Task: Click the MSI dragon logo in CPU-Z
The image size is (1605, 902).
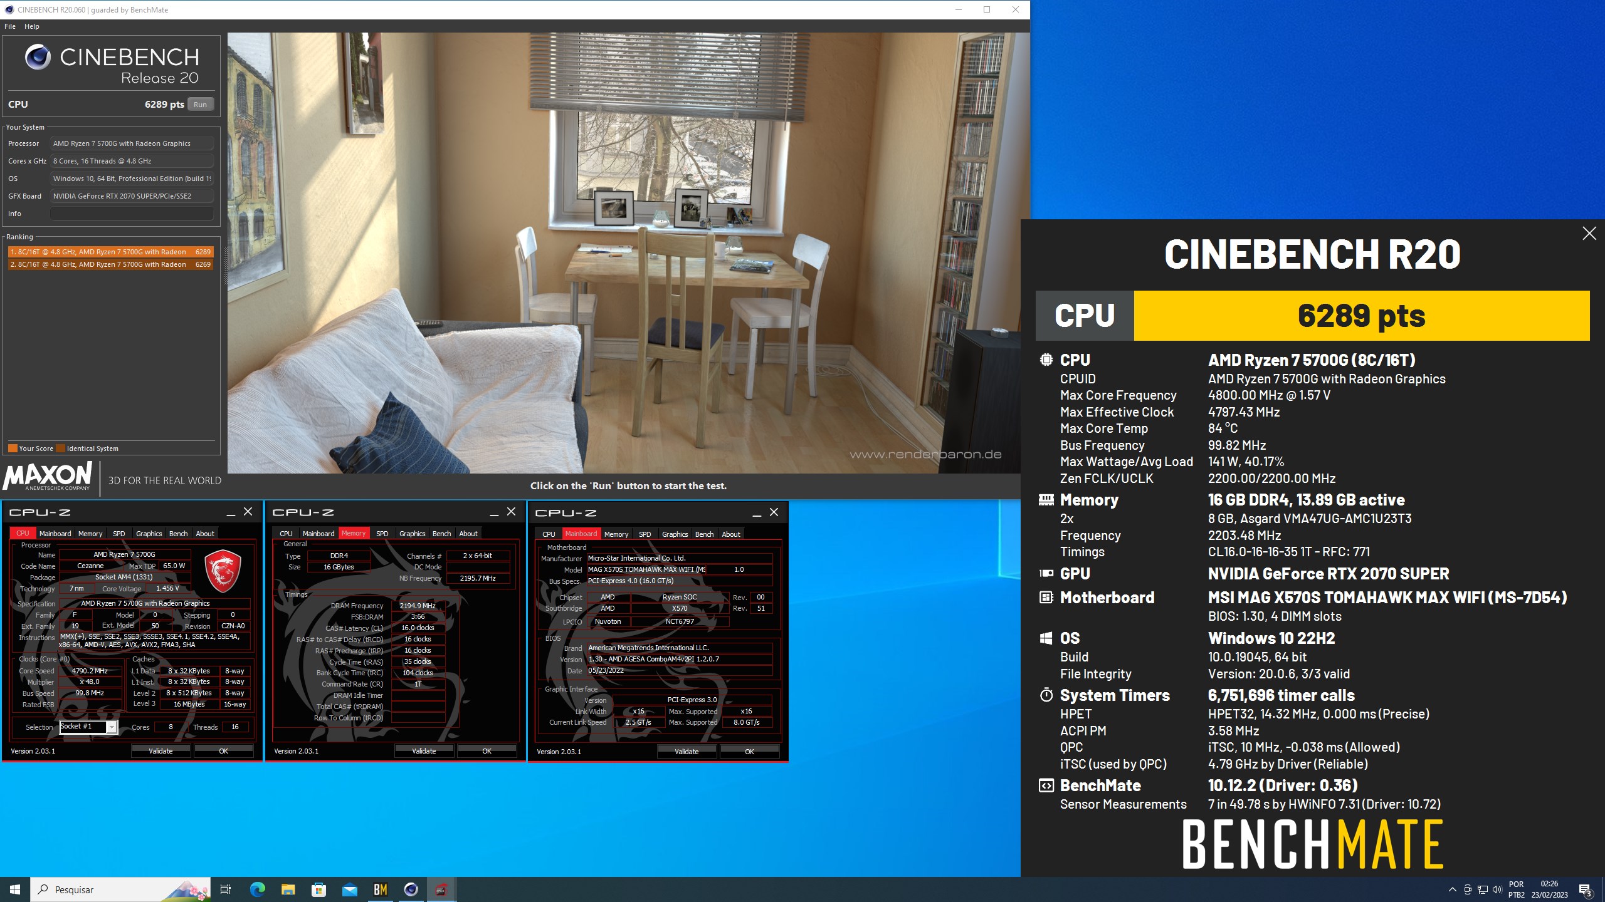Action: point(223,571)
